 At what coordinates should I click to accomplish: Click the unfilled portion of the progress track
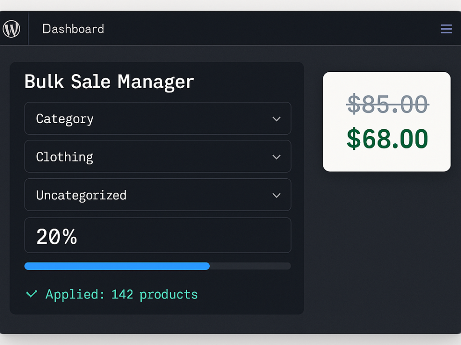click(250, 266)
